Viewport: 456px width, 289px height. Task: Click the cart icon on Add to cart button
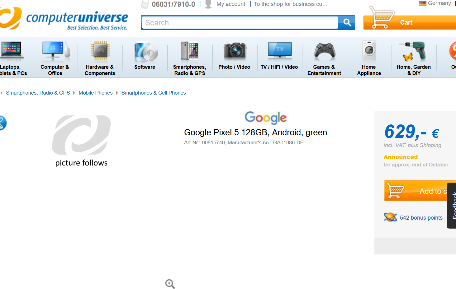click(396, 190)
